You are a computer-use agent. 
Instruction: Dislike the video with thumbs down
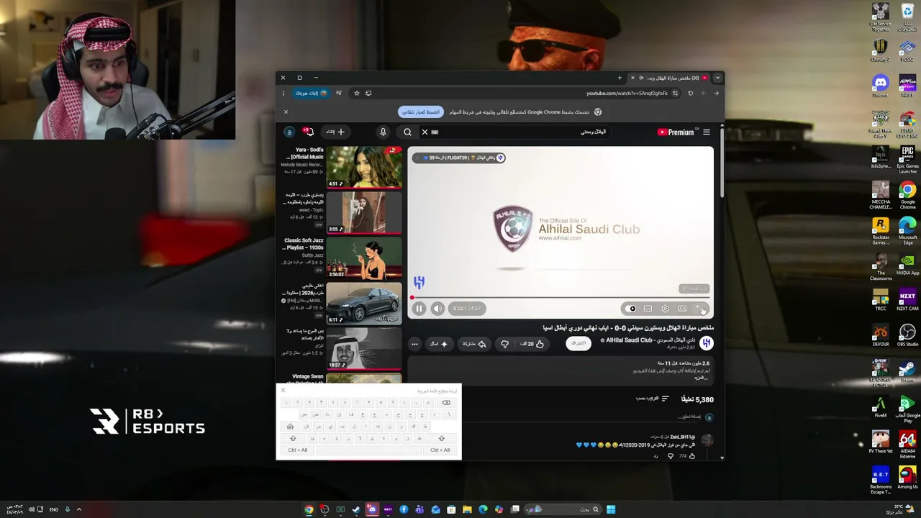(x=505, y=344)
